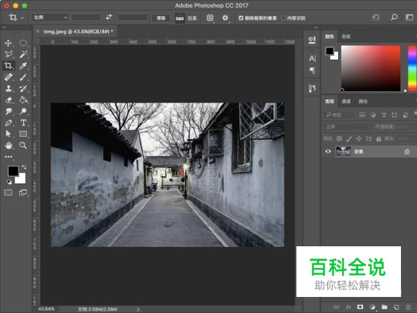Open the 比例 crop ratio dropdown
This screenshot has height=313, width=417.
pyautogui.click(x=49, y=17)
